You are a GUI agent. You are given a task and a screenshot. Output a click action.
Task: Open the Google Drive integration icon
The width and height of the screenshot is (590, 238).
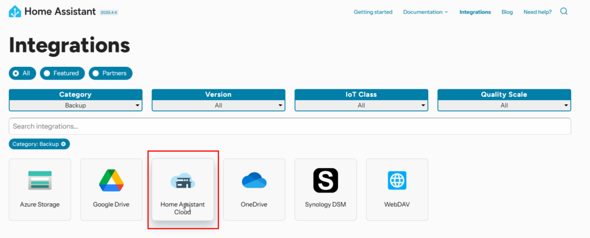[111, 180]
